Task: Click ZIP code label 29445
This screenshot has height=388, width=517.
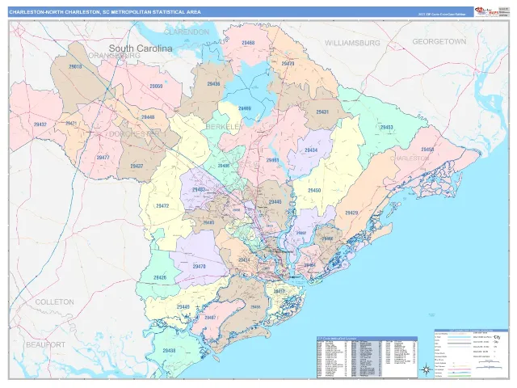Action: pos(275,202)
